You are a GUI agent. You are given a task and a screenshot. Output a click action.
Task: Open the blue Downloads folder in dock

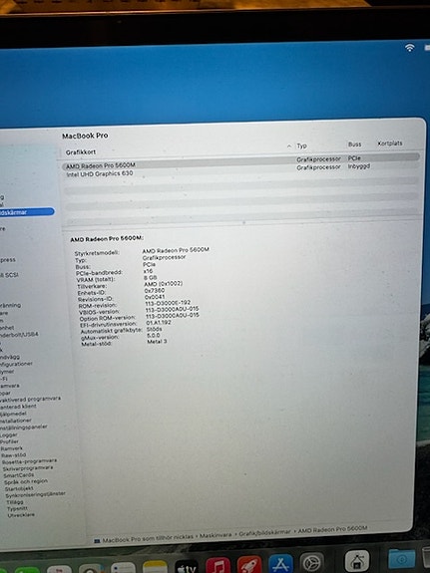402,559
